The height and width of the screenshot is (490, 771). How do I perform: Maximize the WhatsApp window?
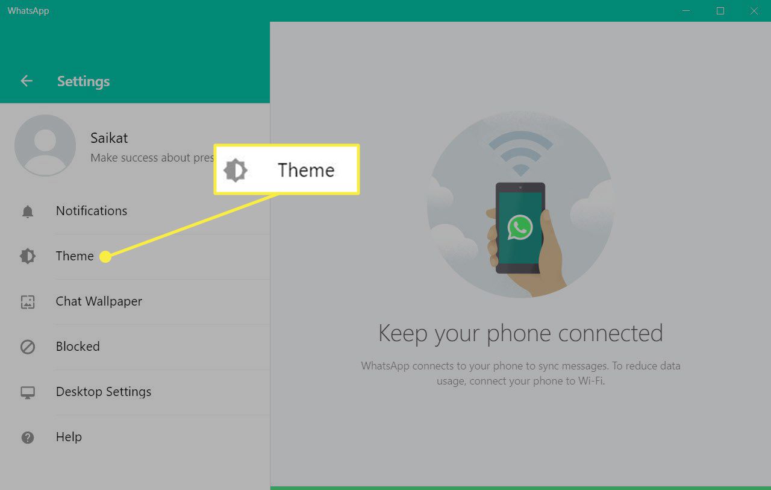click(x=720, y=11)
